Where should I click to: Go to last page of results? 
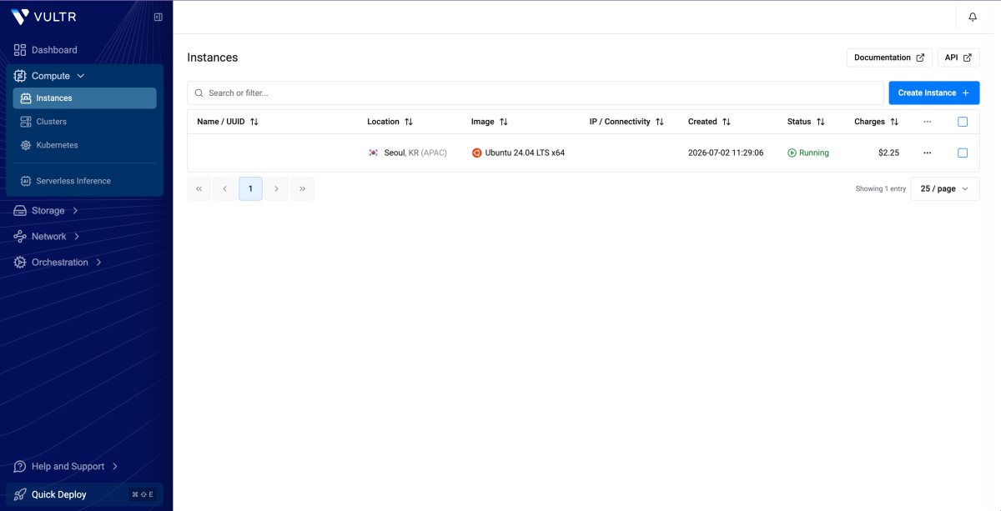[x=302, y=189]
